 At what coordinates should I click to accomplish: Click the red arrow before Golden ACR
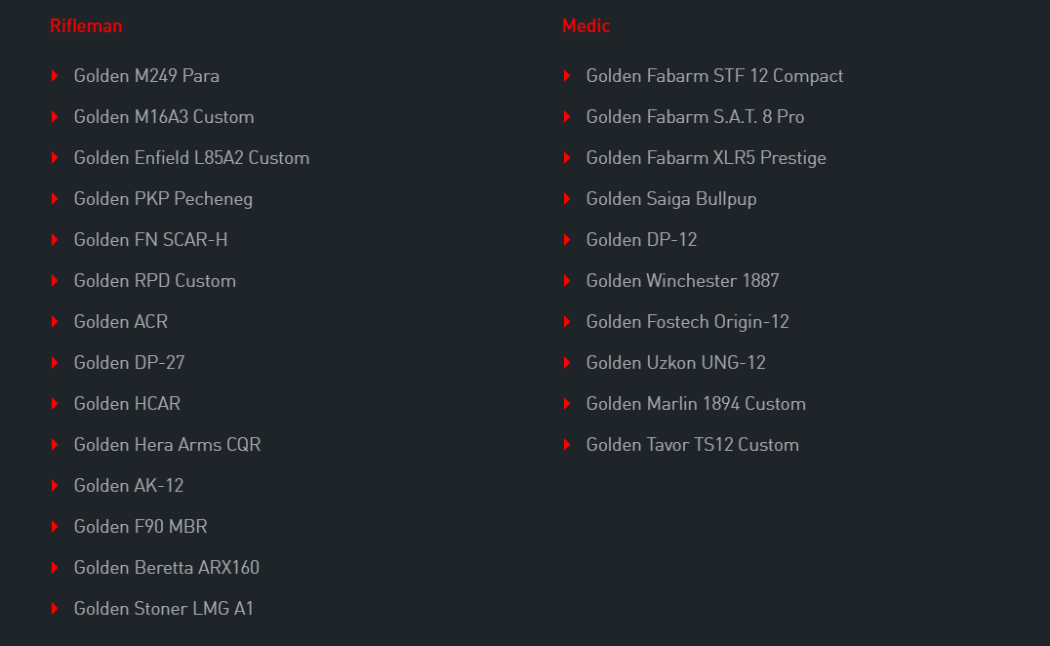55,322
